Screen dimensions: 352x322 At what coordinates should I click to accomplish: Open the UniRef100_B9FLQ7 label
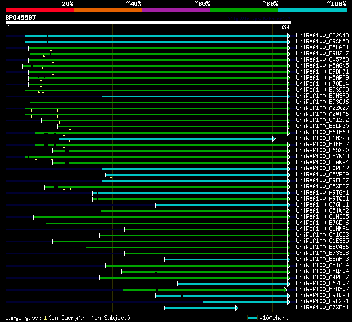tap(322, 181)
